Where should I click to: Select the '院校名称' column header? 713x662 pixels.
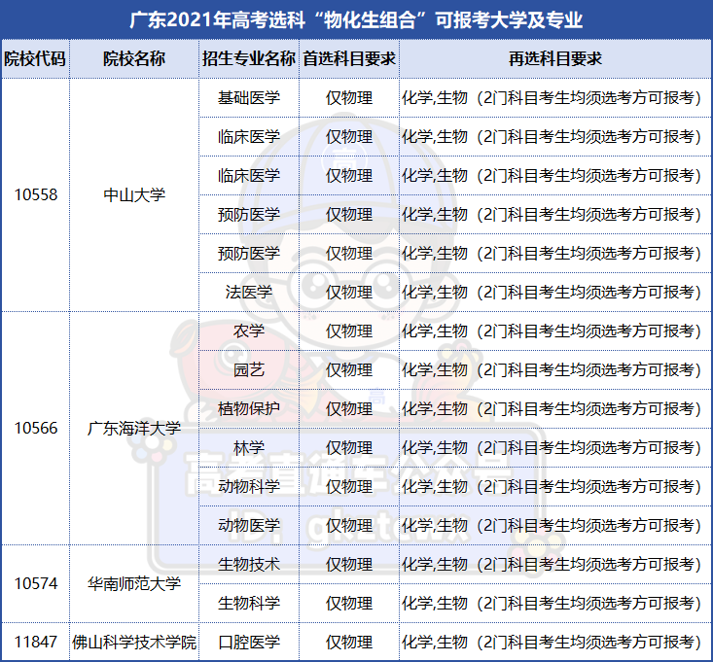[x=134, y=58]
